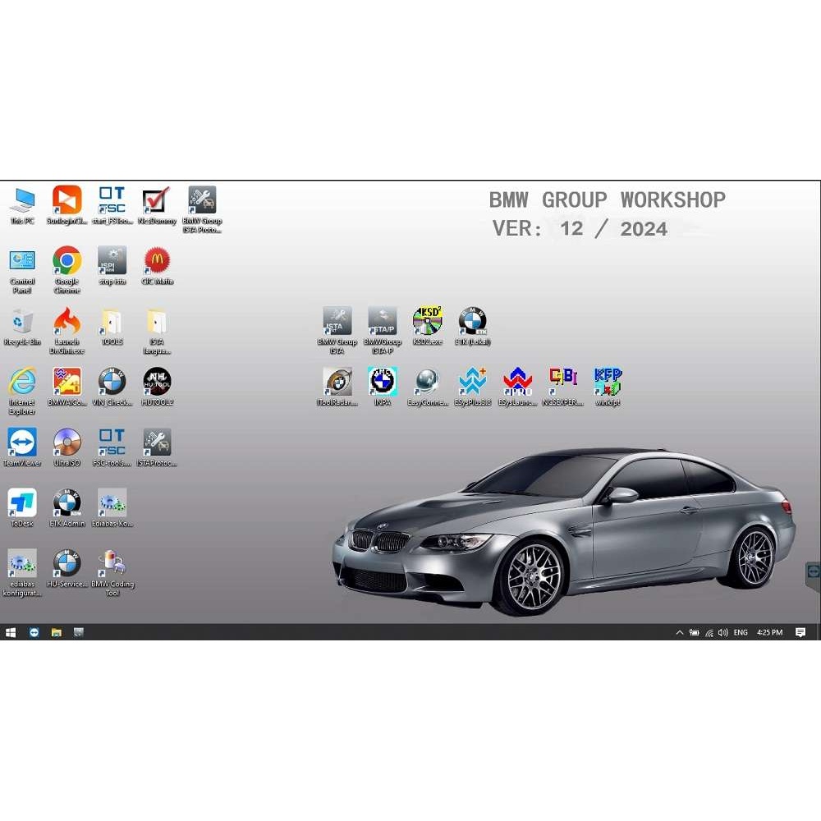
Task: Launch the HU-Service... BMW shortcut
Action: [67, 569]
